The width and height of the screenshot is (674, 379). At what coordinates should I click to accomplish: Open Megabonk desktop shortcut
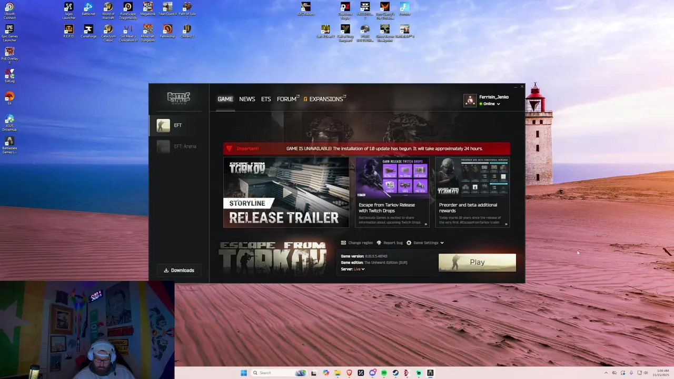pos(148,9)
